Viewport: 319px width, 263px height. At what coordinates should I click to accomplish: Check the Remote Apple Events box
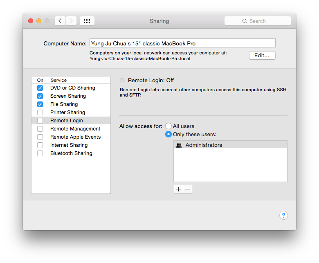tap(40, 137)
